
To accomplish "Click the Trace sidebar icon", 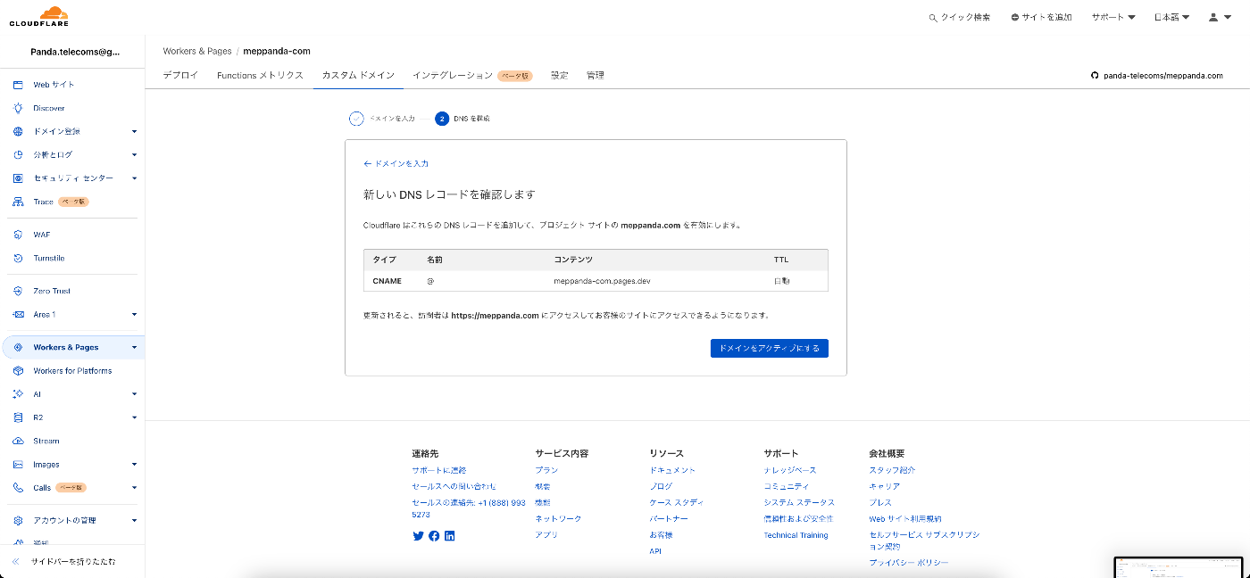I will 18,202.
